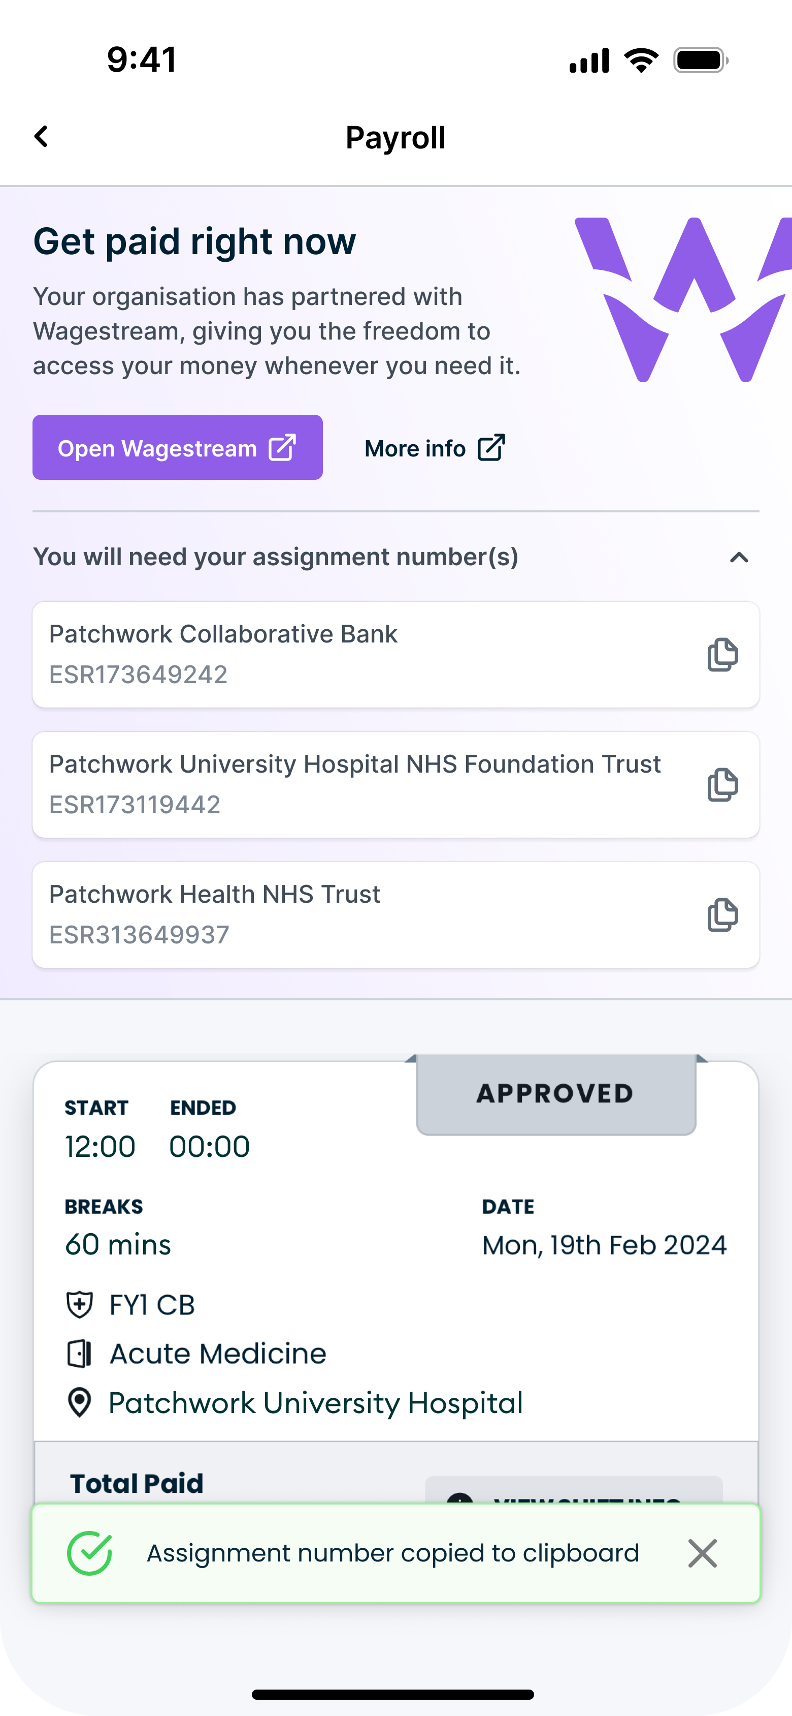Tap the 'You will need your assignment number(s)' header
Viewport: 792px width, 1716px height.
coord(276,557)
